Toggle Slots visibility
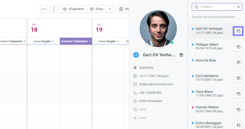This screenshot has width=245, height=129. click(97, 9)
